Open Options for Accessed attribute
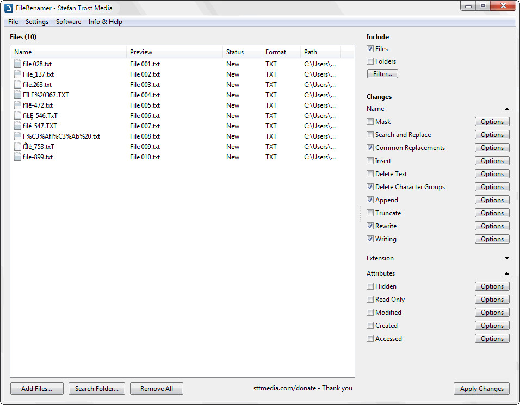520x405 pixels. coord(492,338)
